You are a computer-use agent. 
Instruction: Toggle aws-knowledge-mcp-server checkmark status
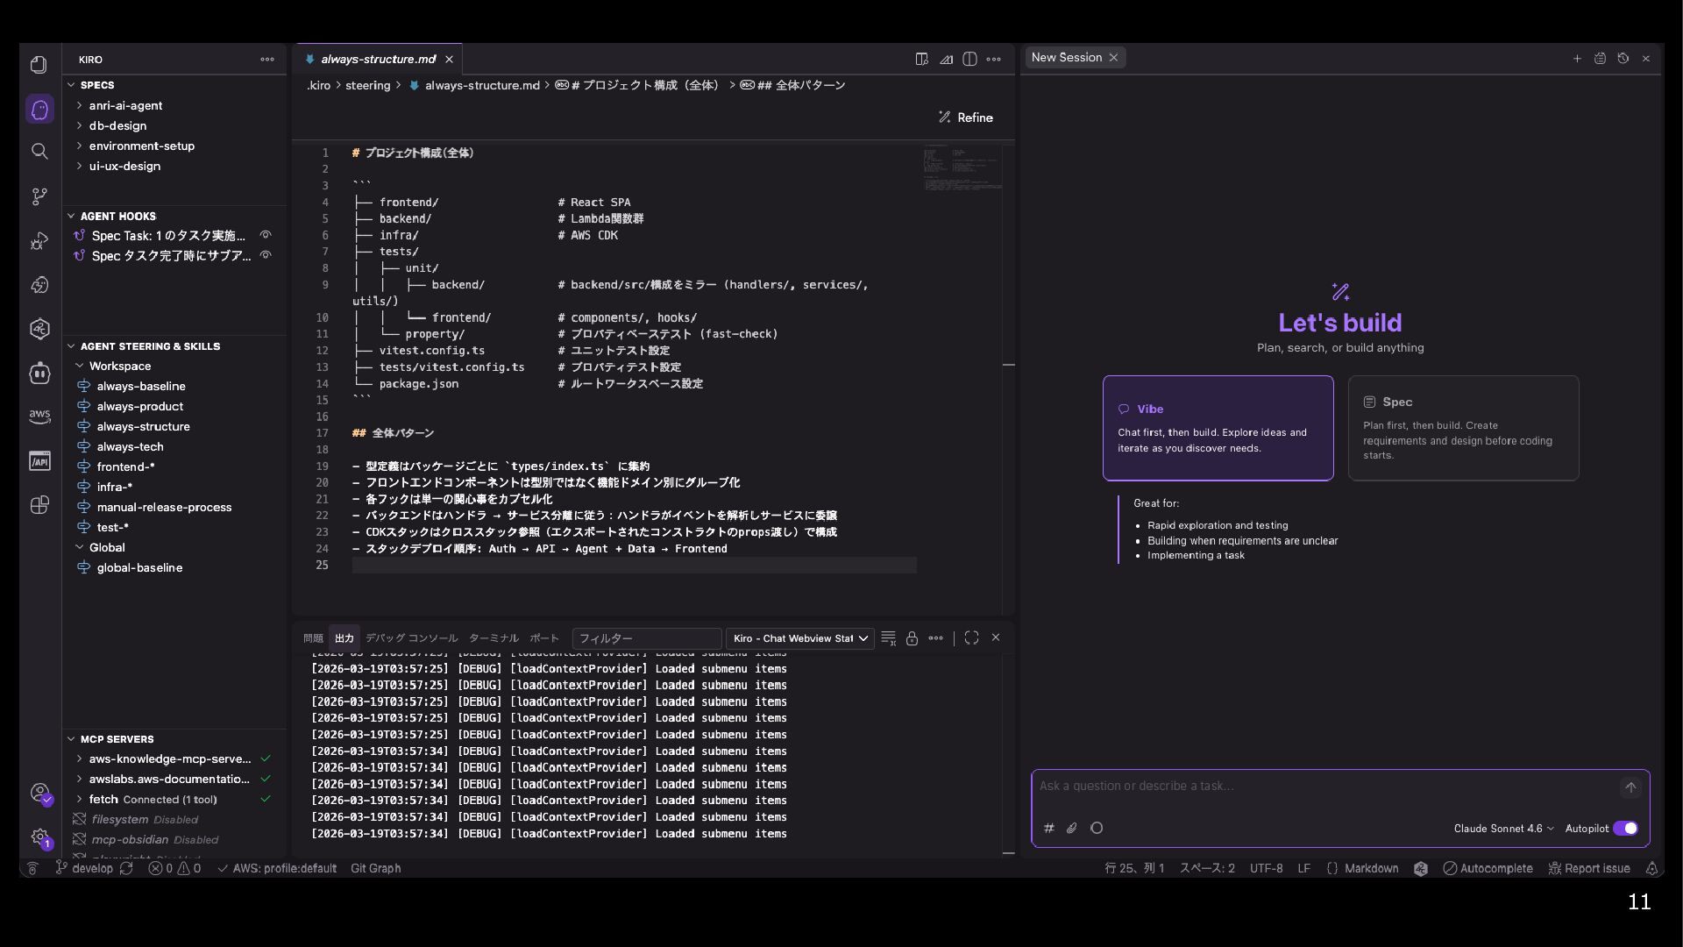(x=266, y=758)
